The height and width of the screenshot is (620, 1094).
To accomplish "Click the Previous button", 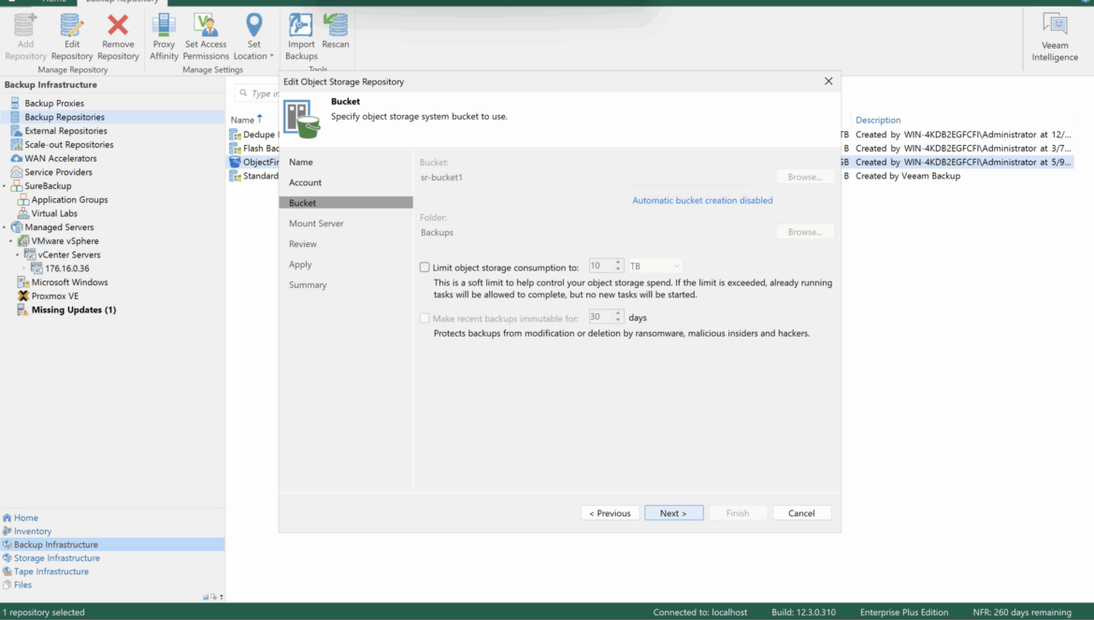I will pyautogui.click(x=610, y=513).
